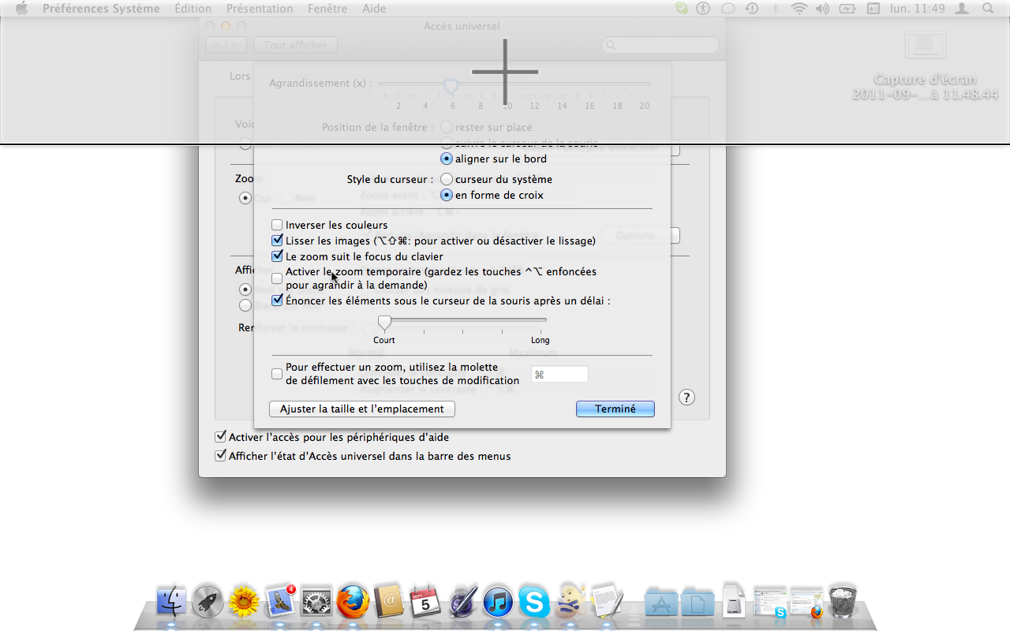Open help with the question mark button
This screenshot has height=631, width=1010.
(687, 398)
